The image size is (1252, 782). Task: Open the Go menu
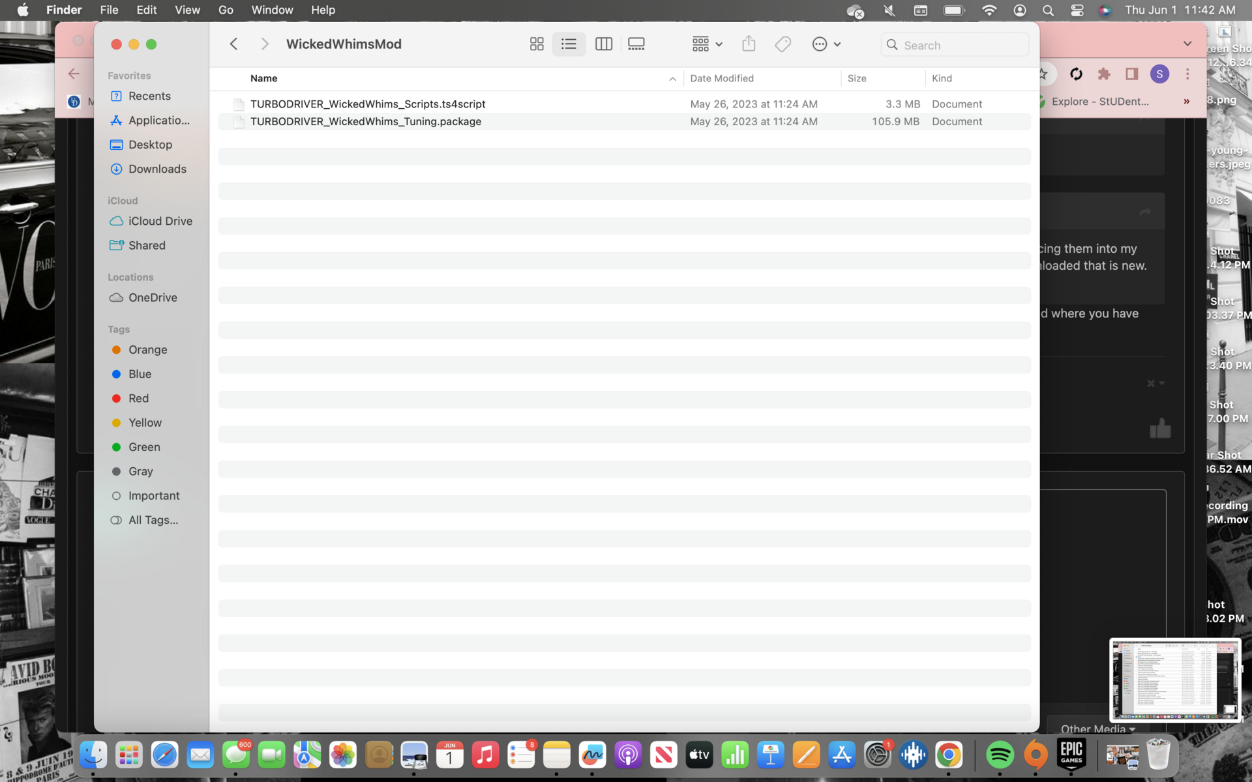point(226,10)
